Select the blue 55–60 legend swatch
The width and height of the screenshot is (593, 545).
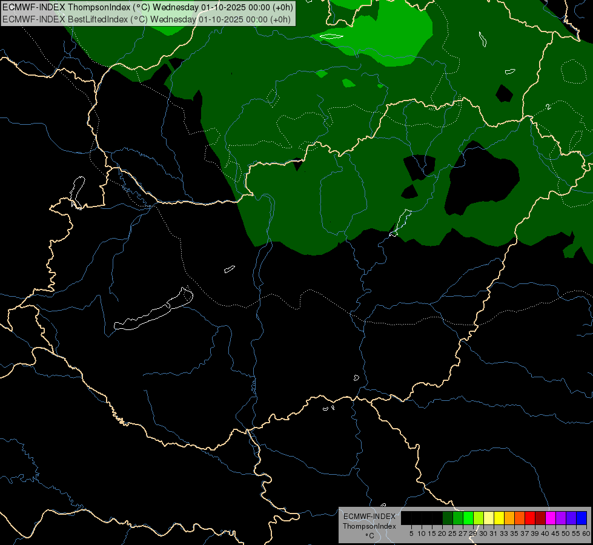(581, 518)
